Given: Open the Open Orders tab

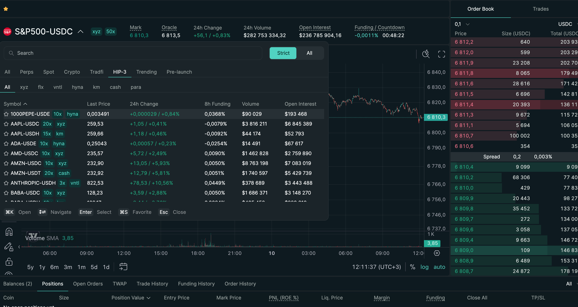Looking at the screenshot, I should [x=88, y=284].
